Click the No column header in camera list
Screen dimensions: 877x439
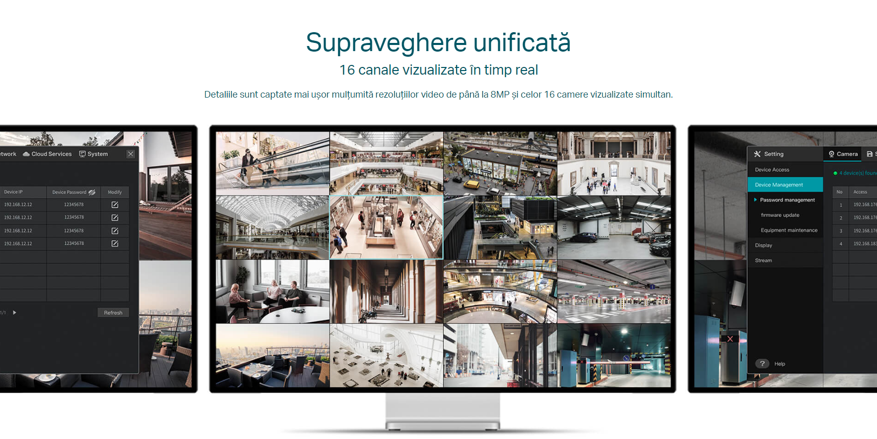[x=839, y=192]
